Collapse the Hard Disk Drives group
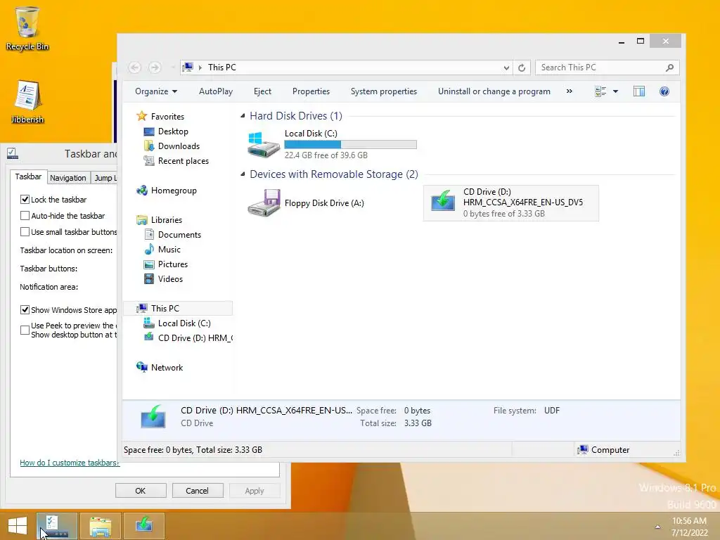The height and width of the screenshot is (540, 720). 243,116
